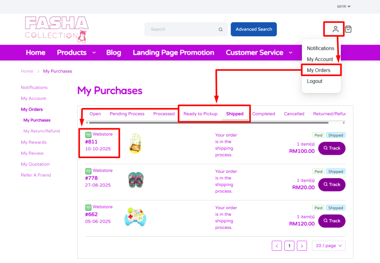380x263 pixels.
Task: Open the MYR currency dropdown
Action: click(x=344, y=6)
